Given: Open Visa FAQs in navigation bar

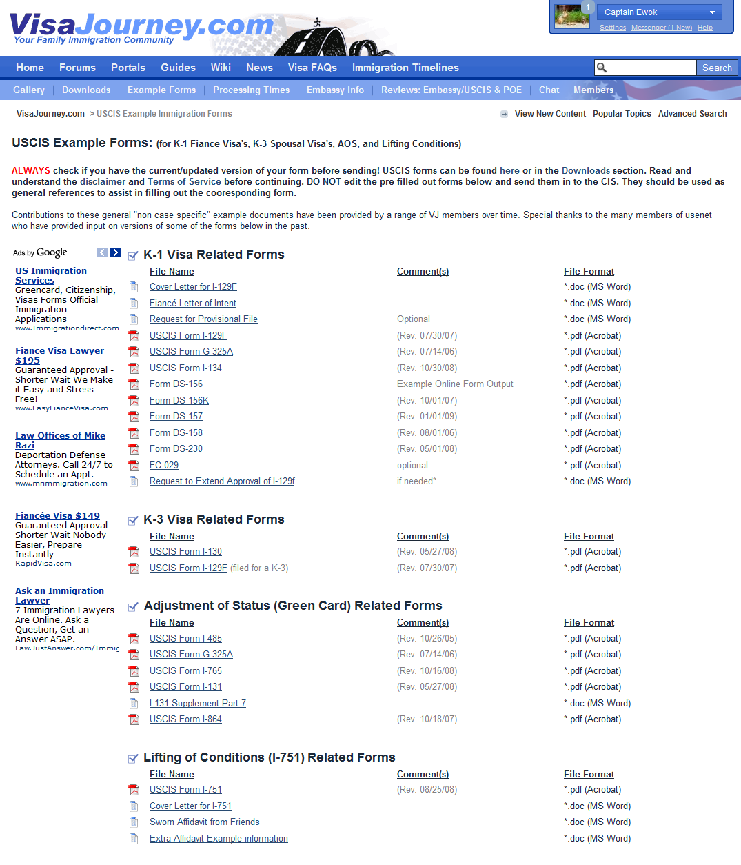Looking at the screenshot, I should 312,68.
